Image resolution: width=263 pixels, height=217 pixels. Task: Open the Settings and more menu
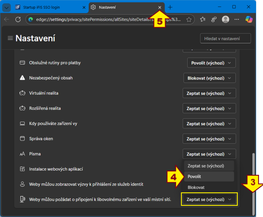click(237, 20)
